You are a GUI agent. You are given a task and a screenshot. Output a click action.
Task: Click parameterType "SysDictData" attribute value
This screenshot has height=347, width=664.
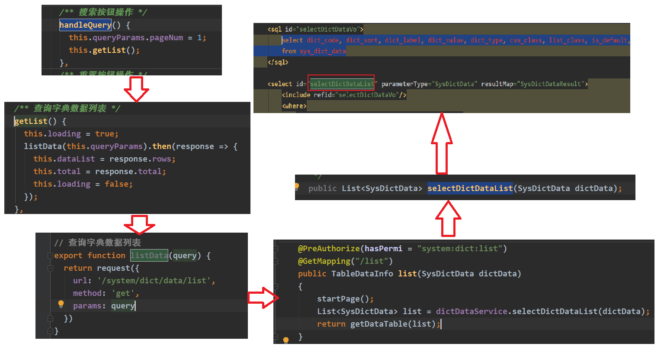coord(454,84)
